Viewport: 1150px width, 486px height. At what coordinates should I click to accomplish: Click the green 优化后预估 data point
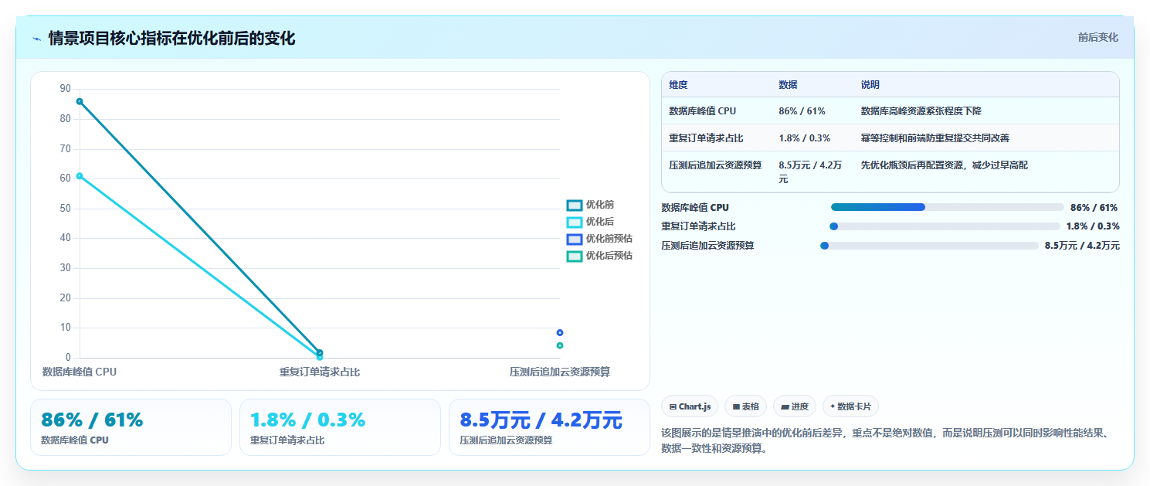(x=560, y=345)
